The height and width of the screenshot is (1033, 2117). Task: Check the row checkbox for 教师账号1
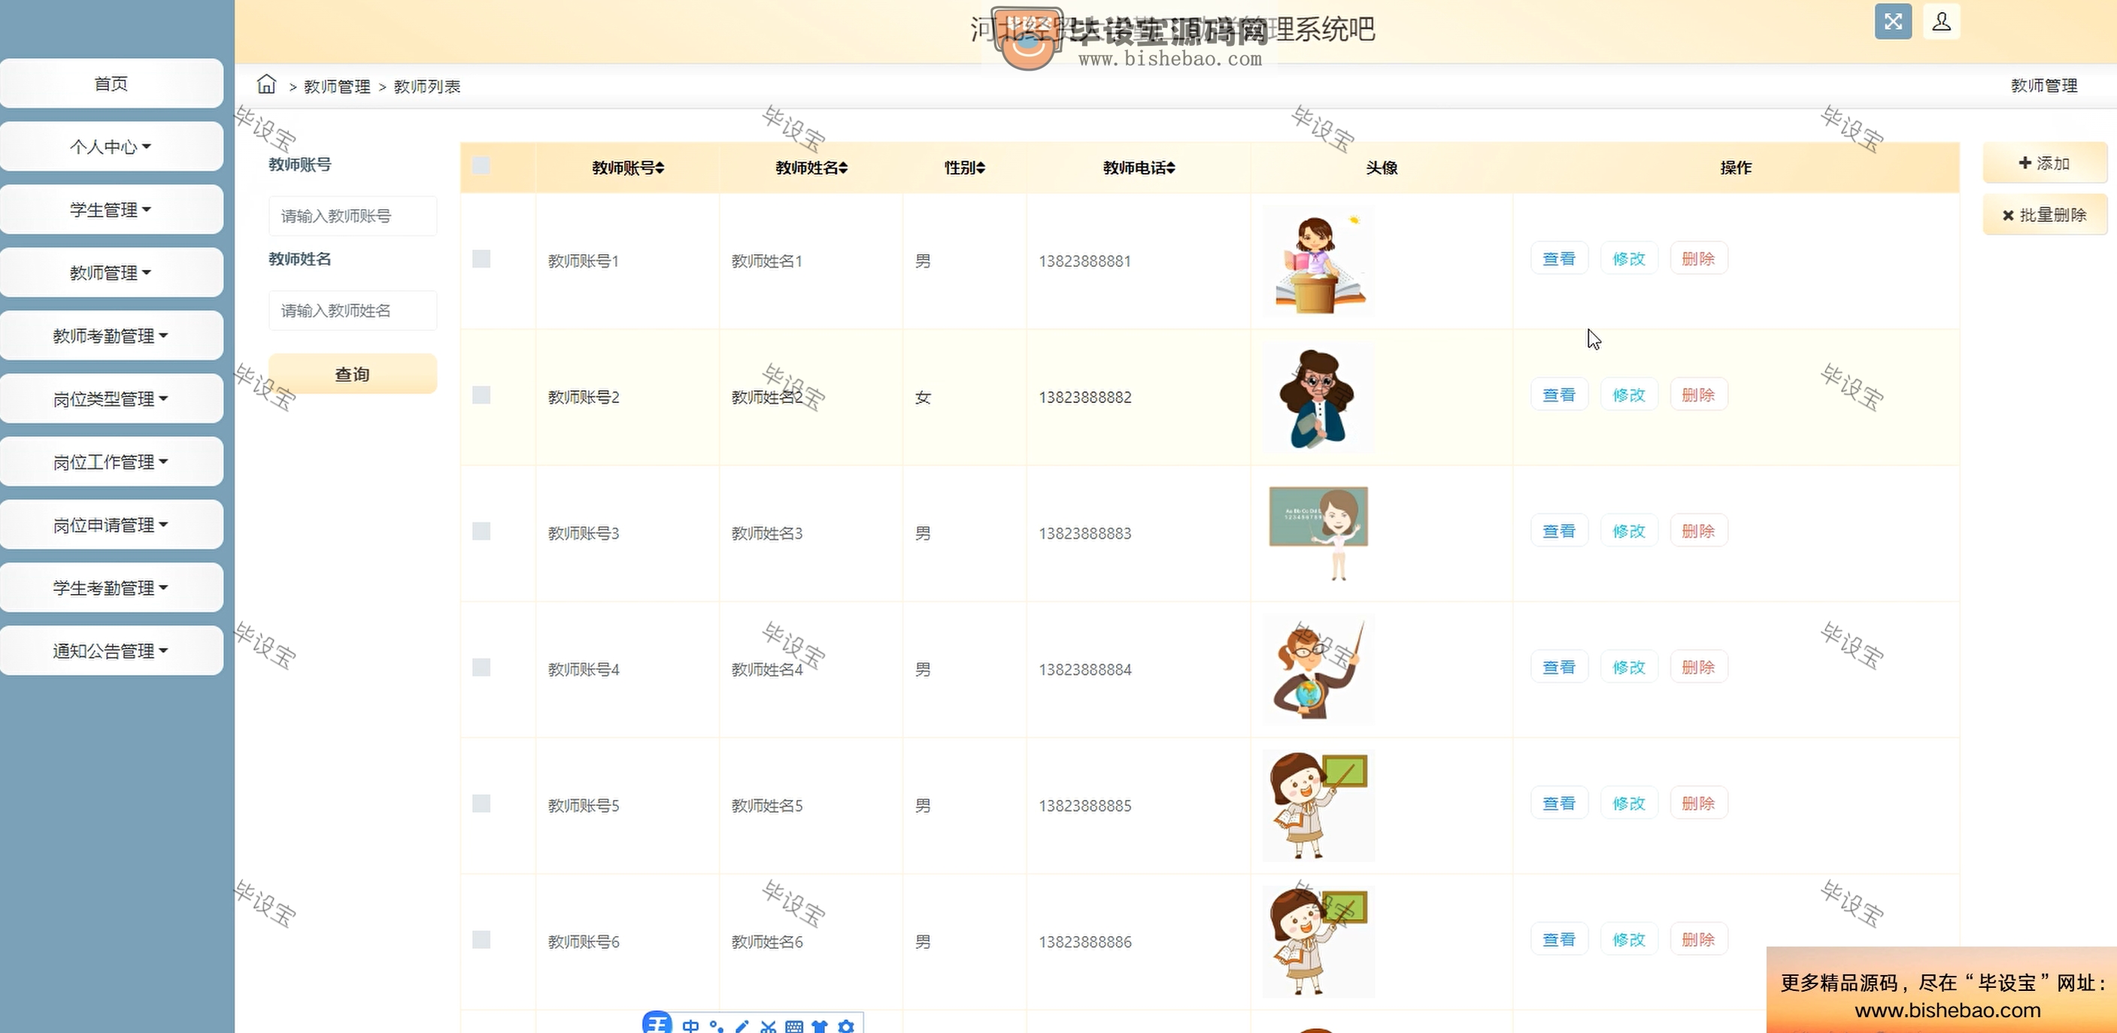(481, 259)
